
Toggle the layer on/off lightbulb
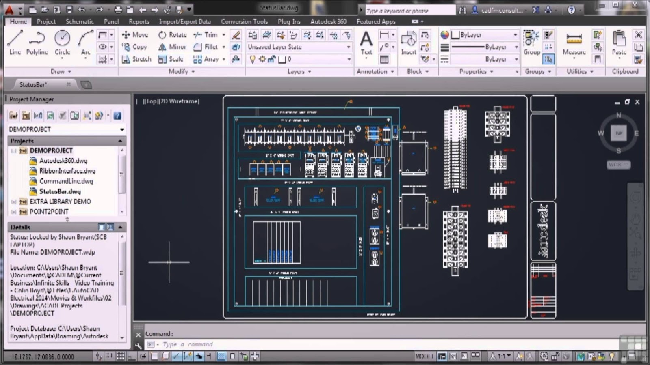252,60
